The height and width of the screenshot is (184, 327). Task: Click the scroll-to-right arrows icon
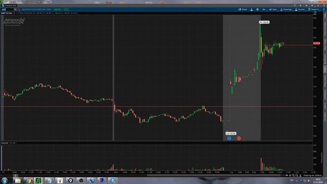(x=287, y=175)
